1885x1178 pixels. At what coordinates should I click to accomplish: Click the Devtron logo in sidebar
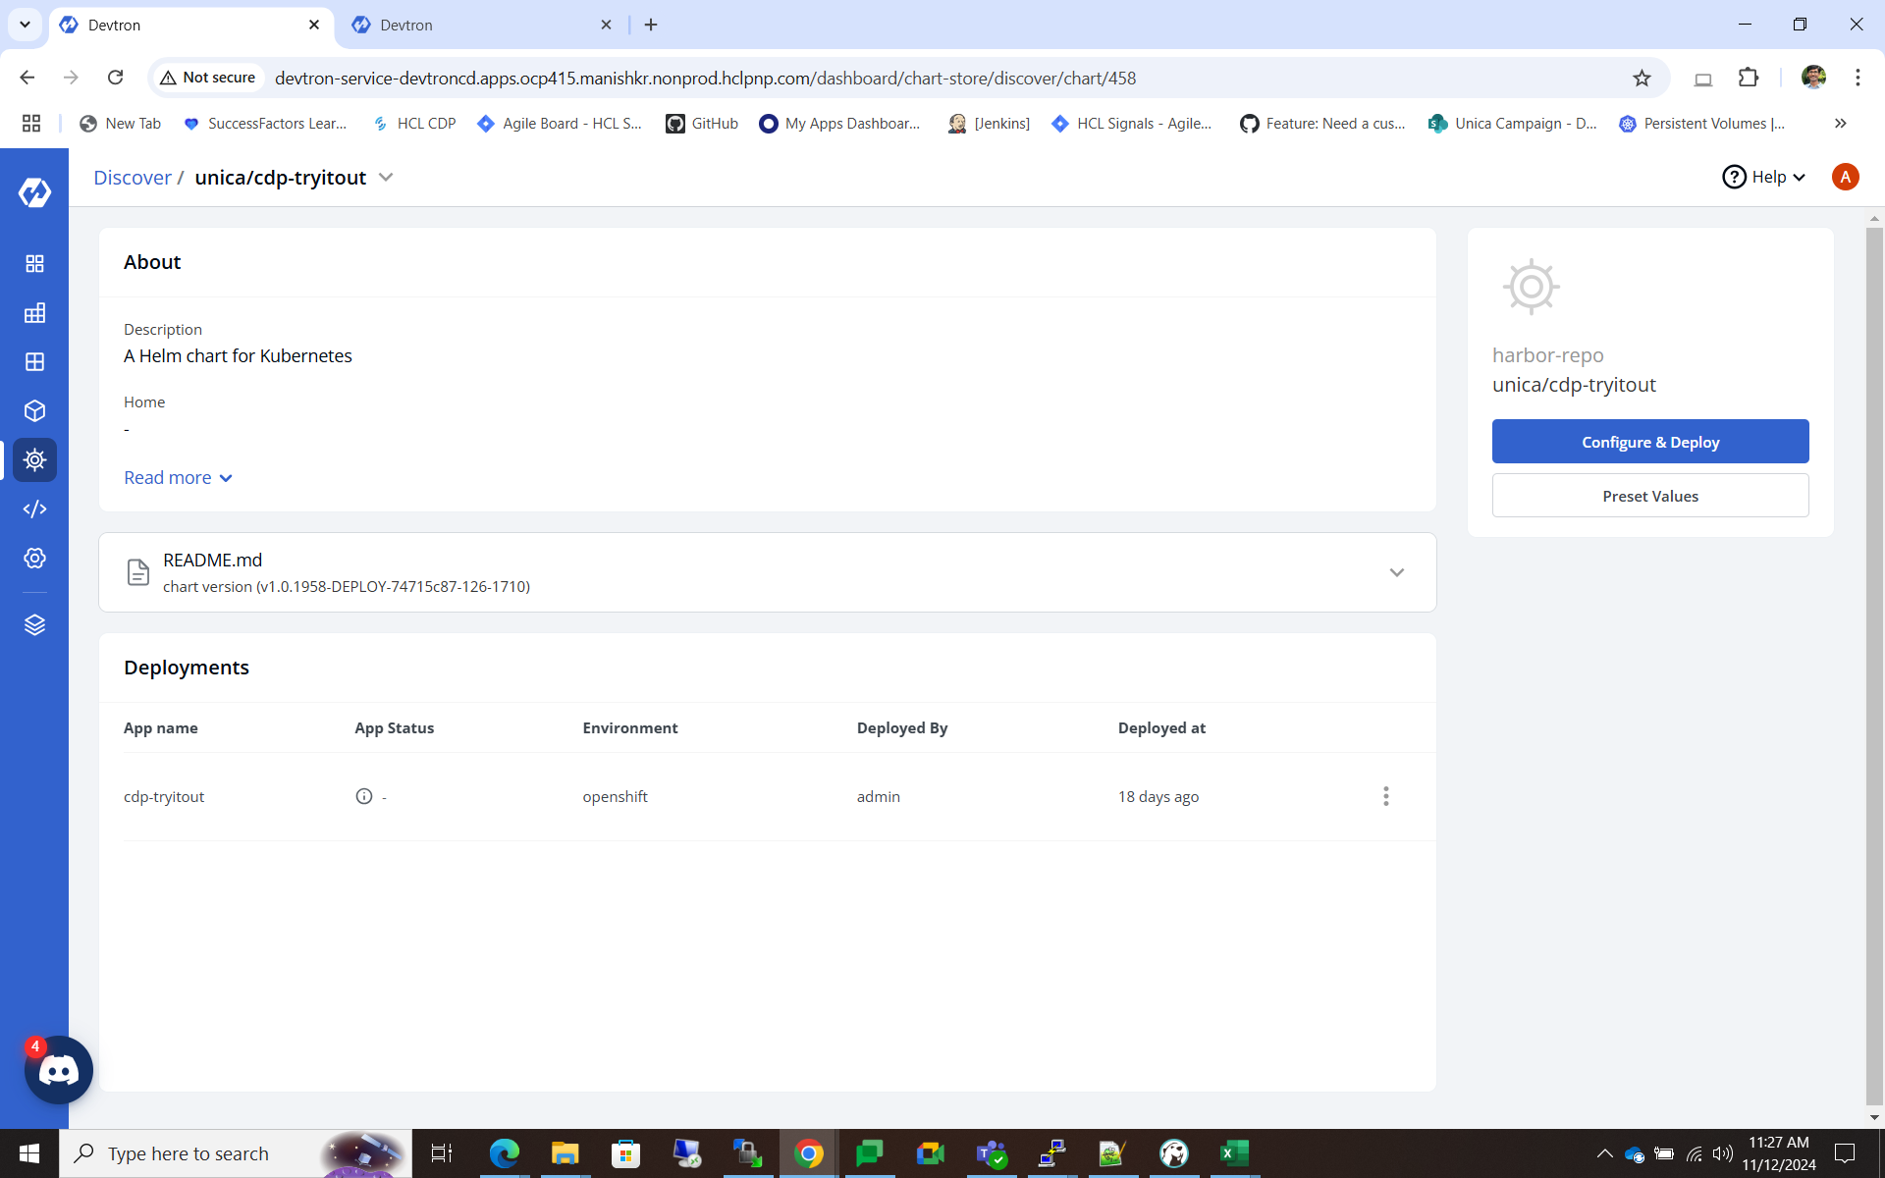point(34,192)
